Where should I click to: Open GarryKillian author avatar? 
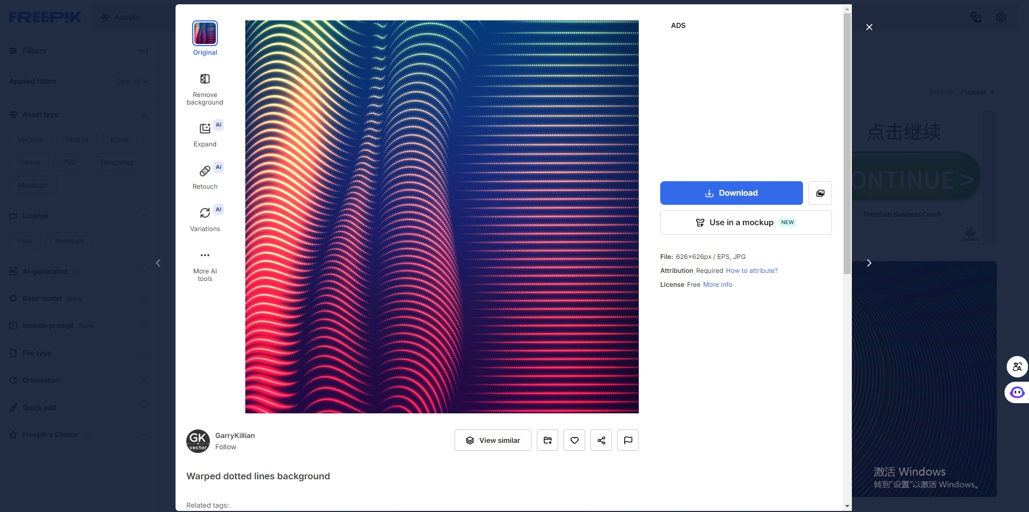(198, 441)
